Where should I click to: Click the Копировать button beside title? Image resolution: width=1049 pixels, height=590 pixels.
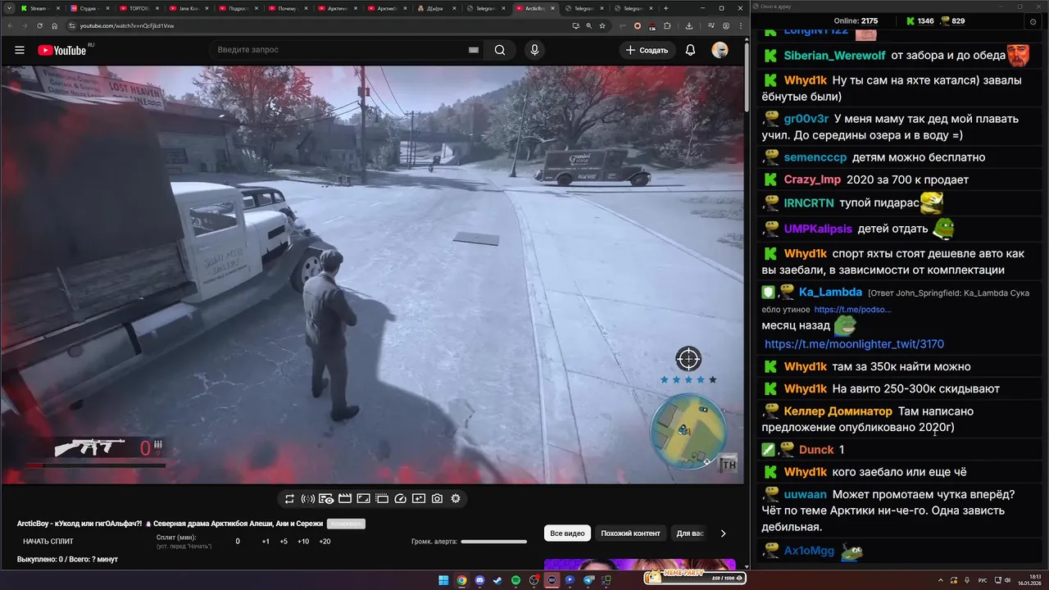pos(346,524)
